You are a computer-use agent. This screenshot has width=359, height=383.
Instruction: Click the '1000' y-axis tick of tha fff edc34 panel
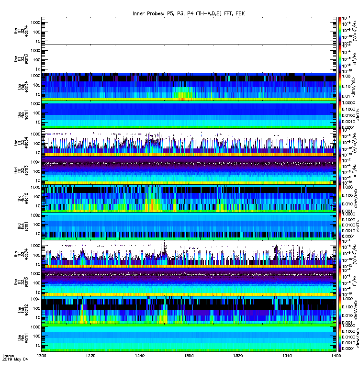point(35,23)
